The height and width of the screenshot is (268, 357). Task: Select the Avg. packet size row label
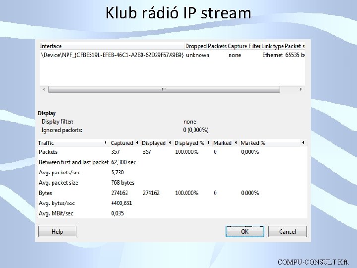[x=59, y=183]
